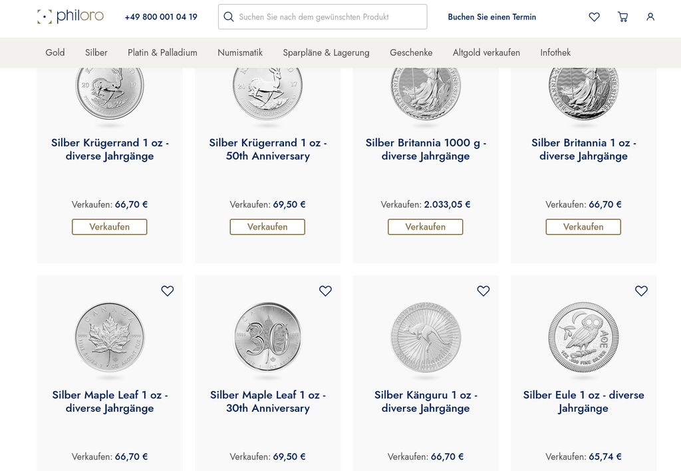Favorite Silber Maple Leaf 1 oz diverse Jahrgänge
Image resolution: width=681 pixels, height=471 pixels.
click(168, 291)
